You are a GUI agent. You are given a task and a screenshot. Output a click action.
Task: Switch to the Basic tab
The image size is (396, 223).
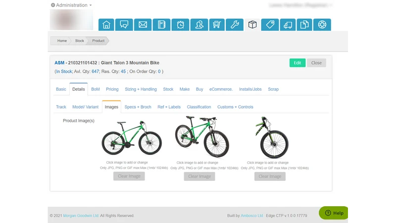click(x=61, y=89)
